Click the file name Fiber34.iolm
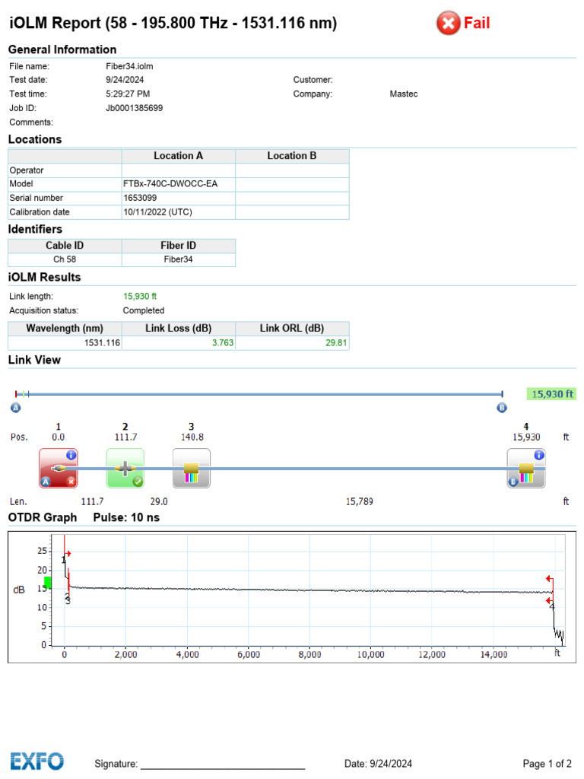Image resolution: width=584 pixels, height=779 pixels. click(x=129, y=66)
